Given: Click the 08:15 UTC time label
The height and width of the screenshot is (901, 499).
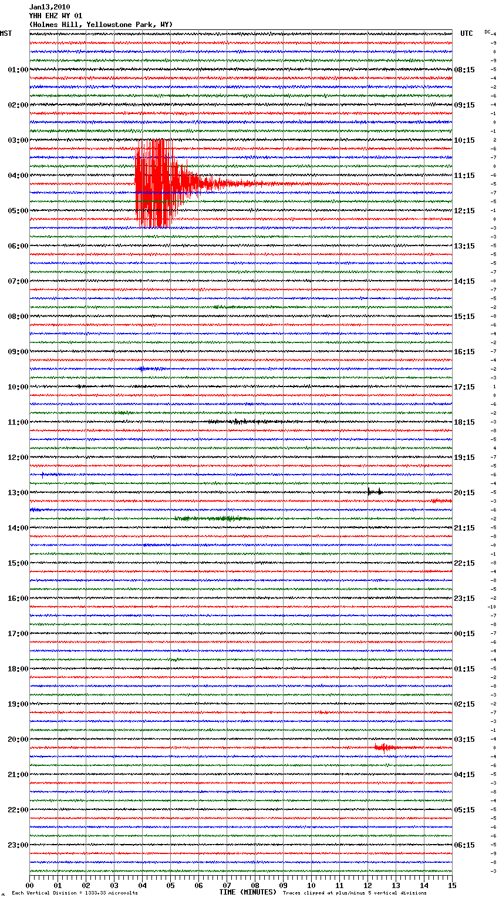Looking at the screenshot, I should click(x=464, y=70).
